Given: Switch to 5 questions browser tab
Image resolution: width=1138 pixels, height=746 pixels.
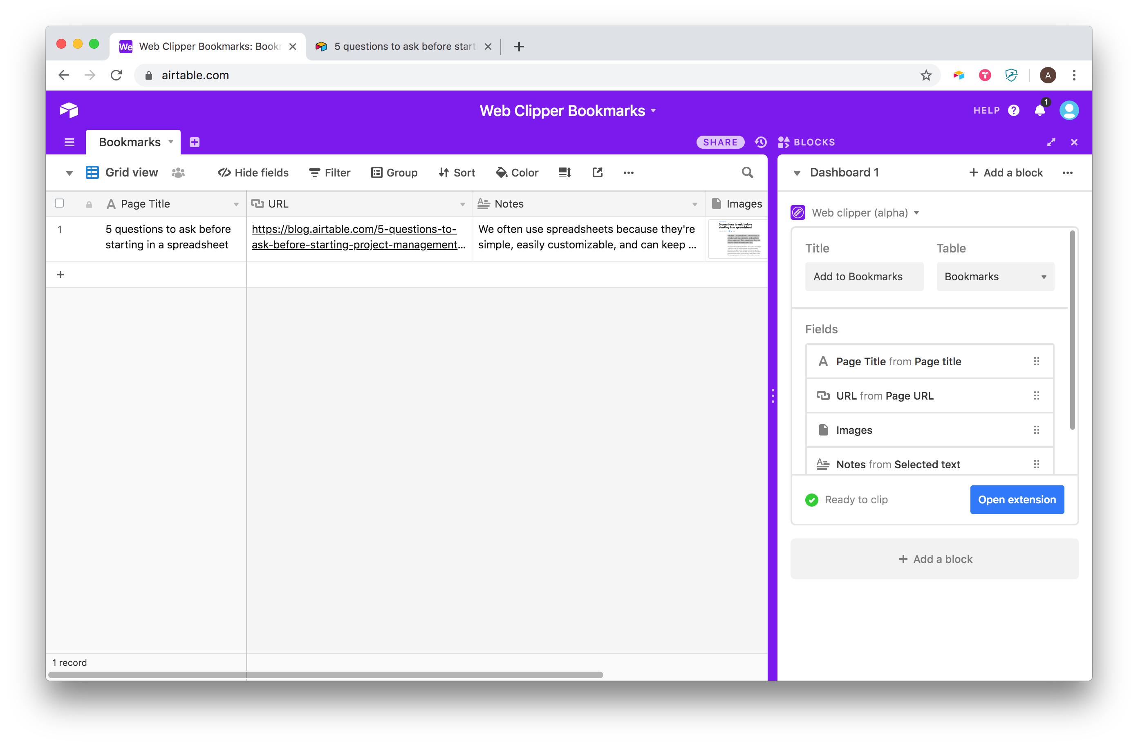Looking at the screenshot, I should click(x=403, y=46).
